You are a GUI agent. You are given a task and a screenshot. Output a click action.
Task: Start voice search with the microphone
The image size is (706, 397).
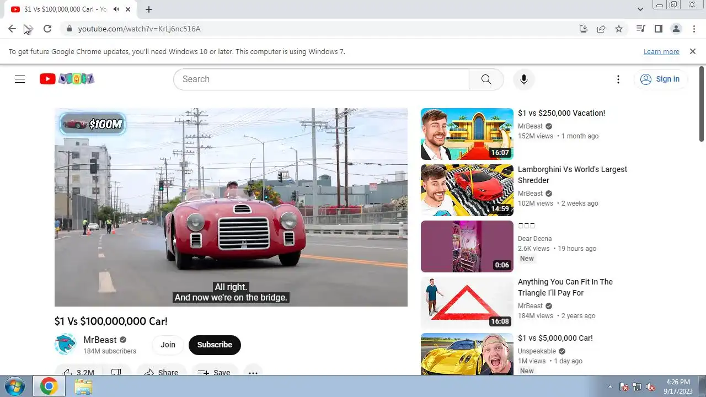pyautogui.click(x=524, y=79)
